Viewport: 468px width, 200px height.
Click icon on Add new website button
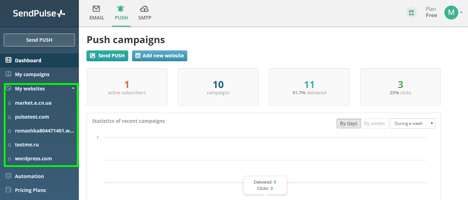point(138,56)
